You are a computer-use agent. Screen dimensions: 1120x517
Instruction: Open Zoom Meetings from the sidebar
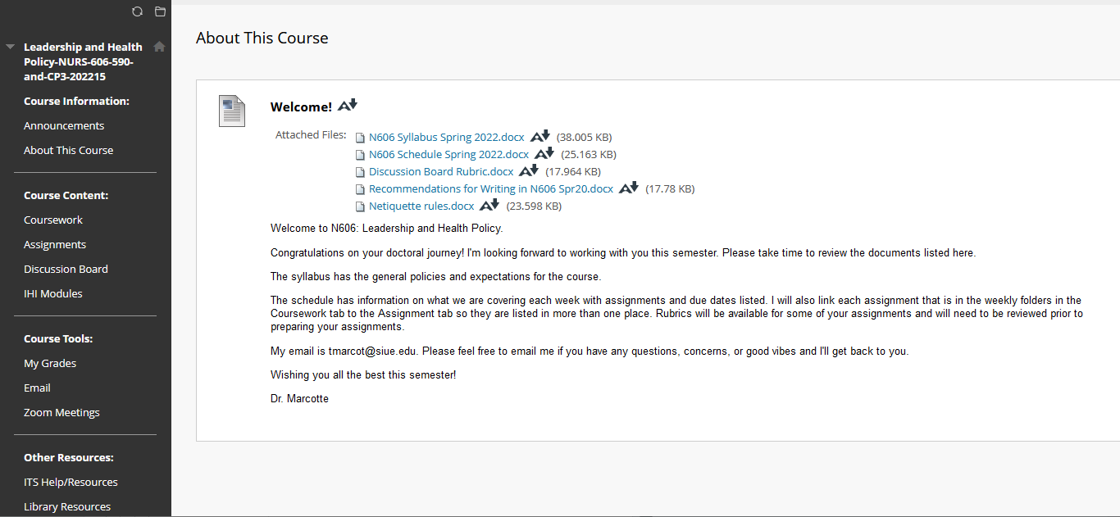coord(61,412)
